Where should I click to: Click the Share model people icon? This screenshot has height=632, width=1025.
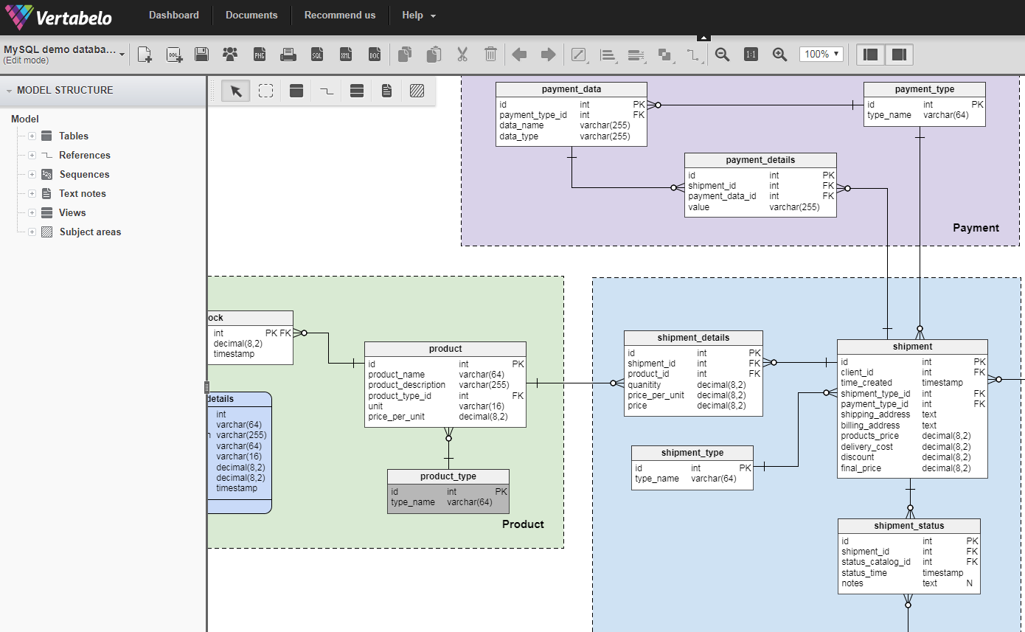pyautogui.click(x=230, y=54)
